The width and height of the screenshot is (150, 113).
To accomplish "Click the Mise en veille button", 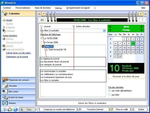I will [120, 109].
